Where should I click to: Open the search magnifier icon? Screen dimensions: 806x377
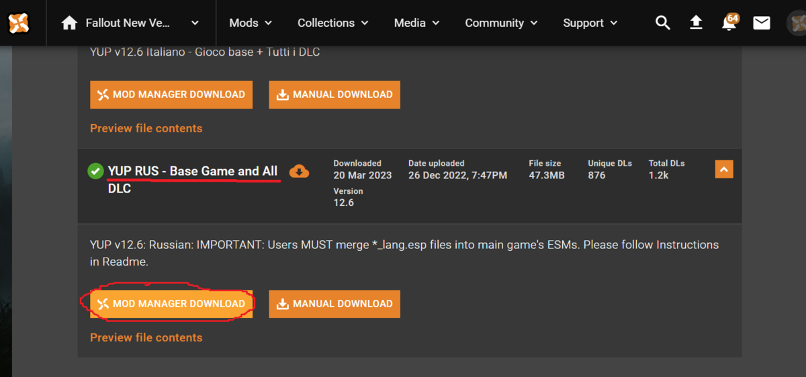[663, 23]
